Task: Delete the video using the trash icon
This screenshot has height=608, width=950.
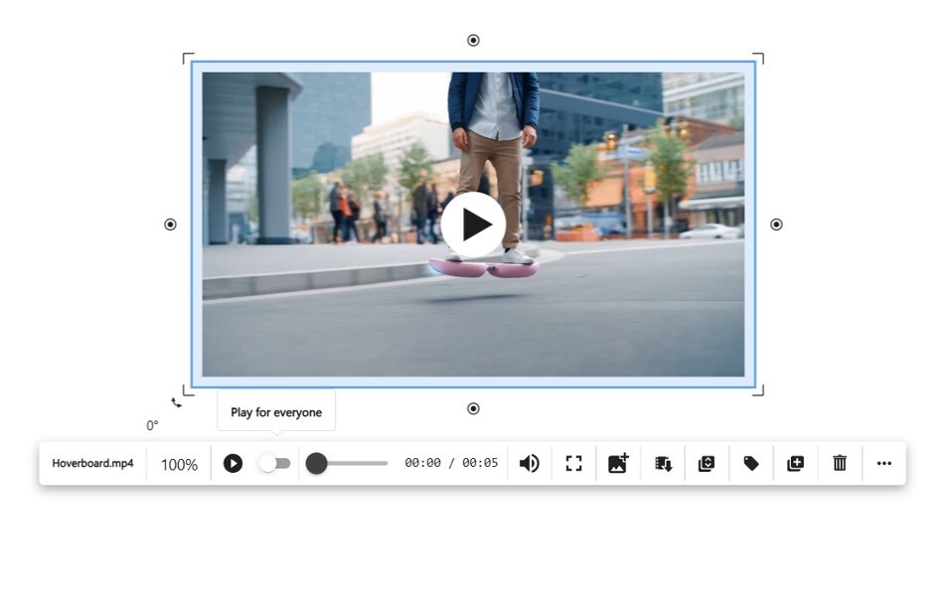Action: click(839, 463)
